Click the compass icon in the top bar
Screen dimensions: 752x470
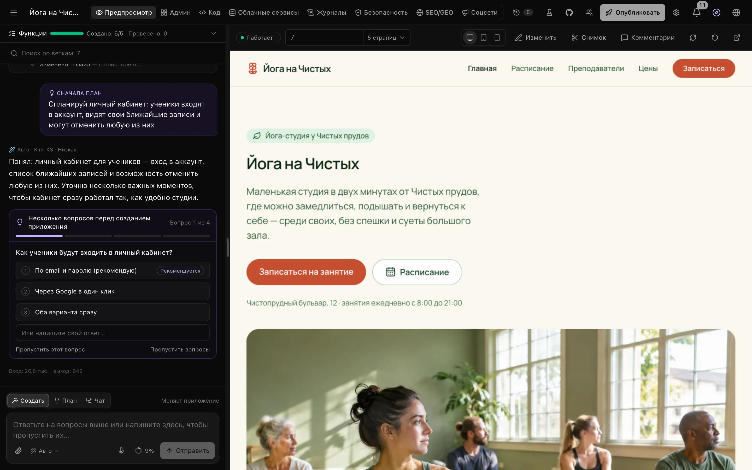[716, 13]
